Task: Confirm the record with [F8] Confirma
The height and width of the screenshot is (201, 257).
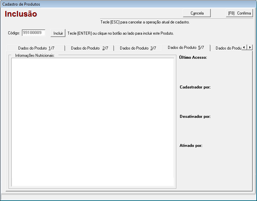Action: 239,13
